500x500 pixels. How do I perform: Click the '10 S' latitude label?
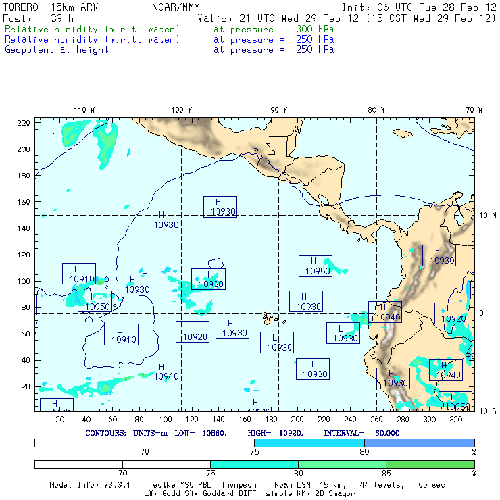click(488, 411)
